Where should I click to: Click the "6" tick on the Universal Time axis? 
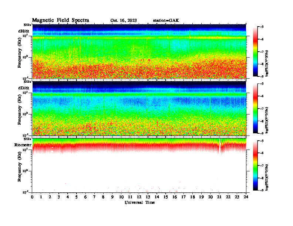85,197
